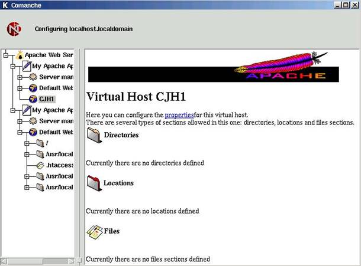Expand the /usr/local node just below .htaccess
Image resolution: width=361 pixels, height=266 pixels.
(27, 176)
